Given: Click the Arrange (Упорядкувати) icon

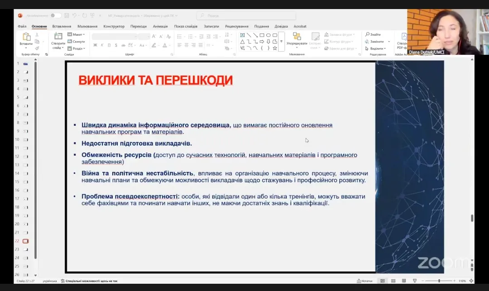Looking at the screenshot, I should (297, 37).
